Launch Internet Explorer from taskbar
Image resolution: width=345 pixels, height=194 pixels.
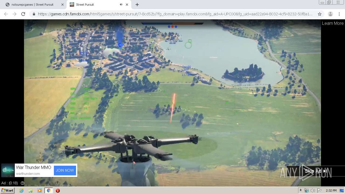[21, 190]
